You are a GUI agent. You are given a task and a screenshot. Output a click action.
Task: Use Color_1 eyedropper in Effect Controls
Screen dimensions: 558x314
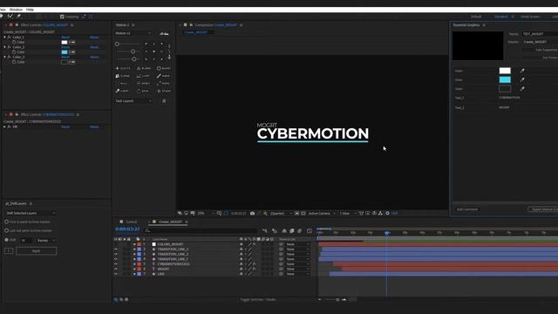(71, 42)
